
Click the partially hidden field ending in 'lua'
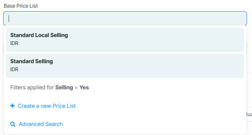[x=249, y=114]
